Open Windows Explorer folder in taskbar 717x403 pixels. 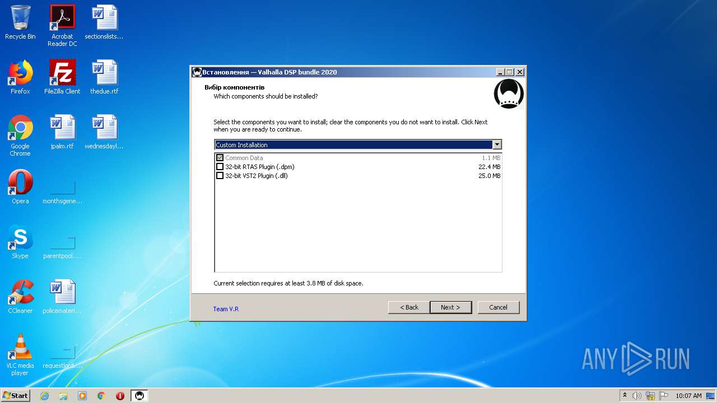coord(63,396)
